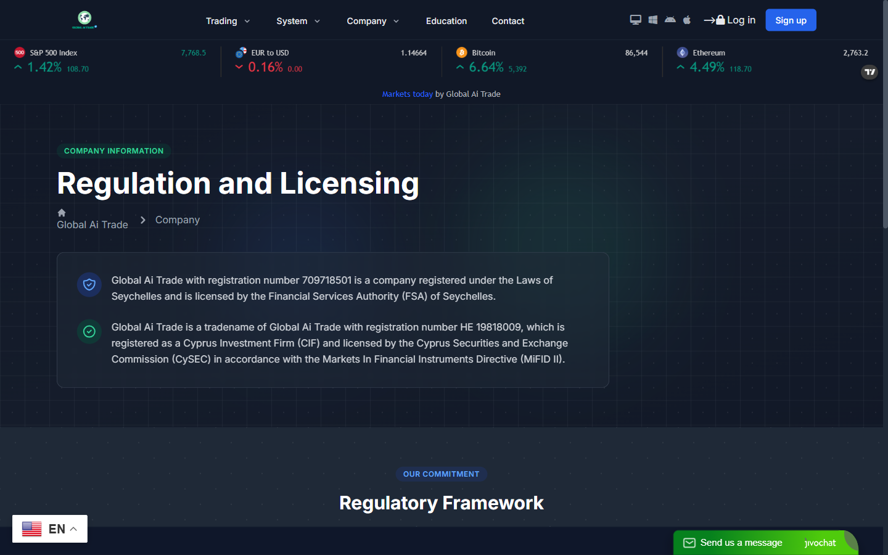Select the Android download icon

tap(670, 20)
